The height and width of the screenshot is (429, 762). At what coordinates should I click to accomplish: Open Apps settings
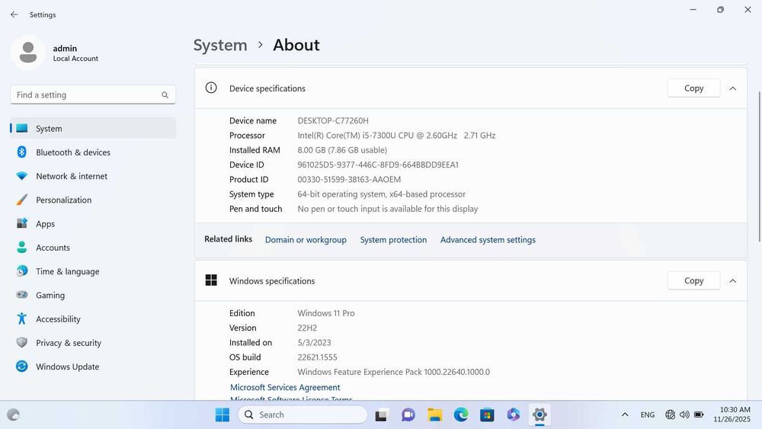click(x=93, y=223)
